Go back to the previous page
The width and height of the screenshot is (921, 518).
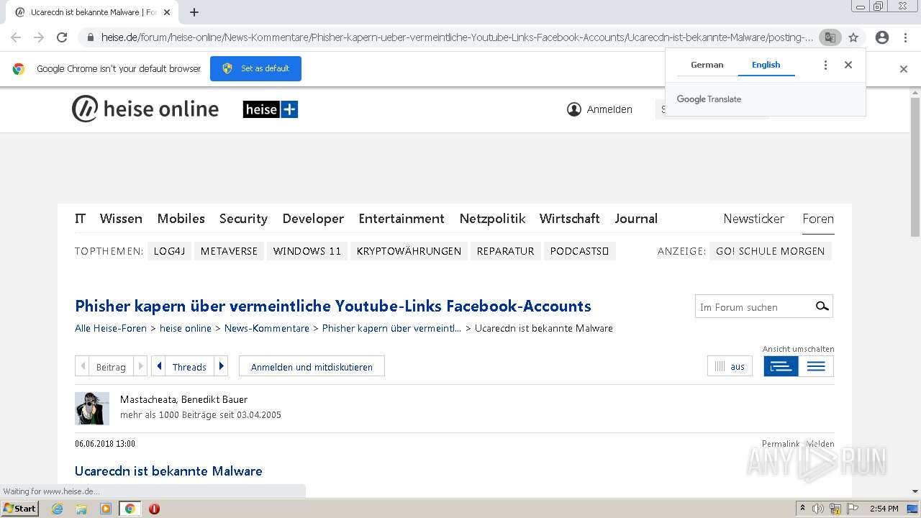(x=16, y=37)
